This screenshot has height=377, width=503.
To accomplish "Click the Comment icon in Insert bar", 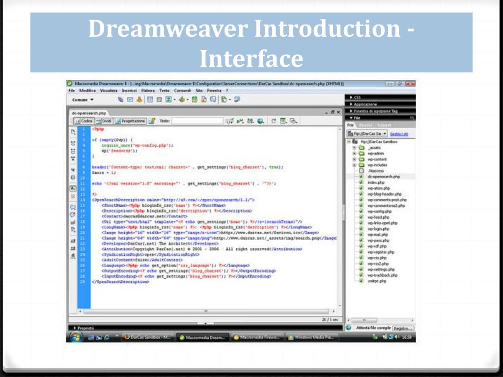I will 213,100.
